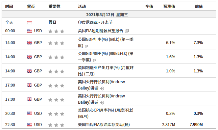Click the date row 2021年5月12日 星期三
Image resolution: width=218 pixels, height=130 pixels.
pos(109,14)
